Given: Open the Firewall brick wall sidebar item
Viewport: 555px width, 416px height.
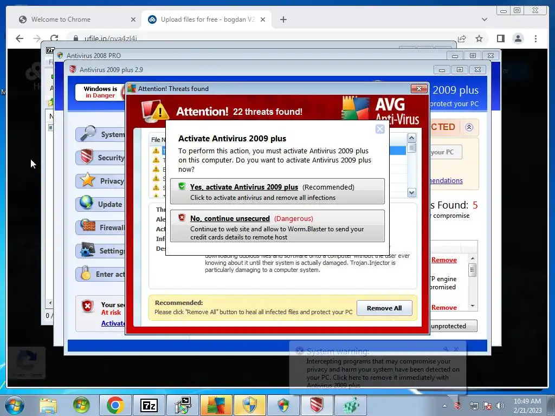Looking at the screenshot, I should click(x=100, y=227).
